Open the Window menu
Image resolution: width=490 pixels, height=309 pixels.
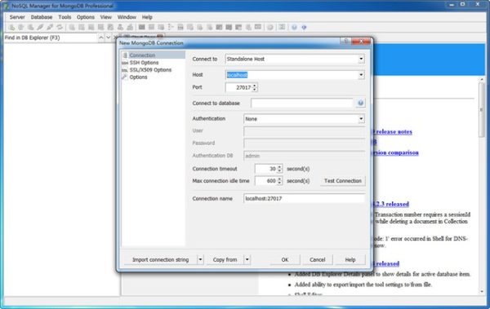(127, 17)
